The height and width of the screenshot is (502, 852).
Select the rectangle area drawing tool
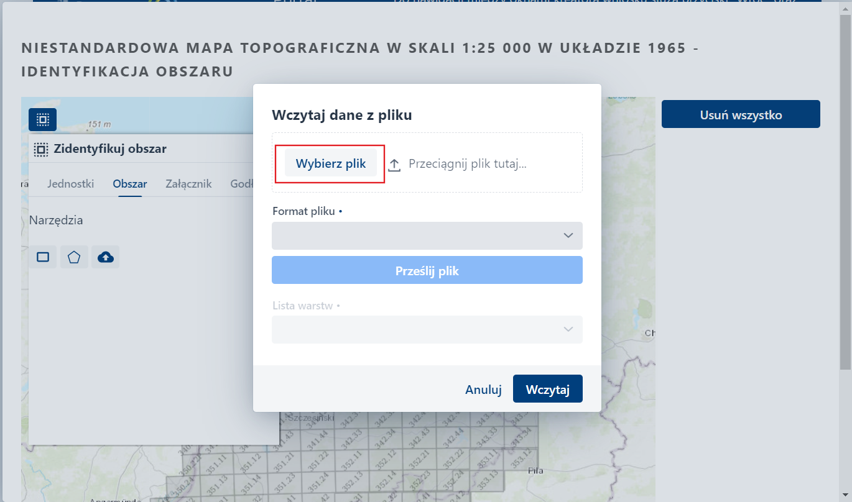[42, 257]
